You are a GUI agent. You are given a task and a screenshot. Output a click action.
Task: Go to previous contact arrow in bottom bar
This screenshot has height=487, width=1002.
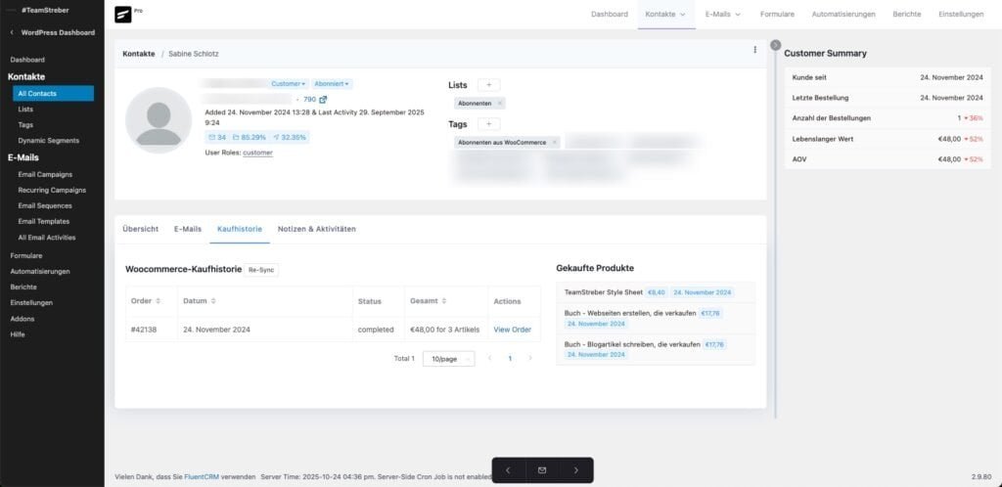508,470
